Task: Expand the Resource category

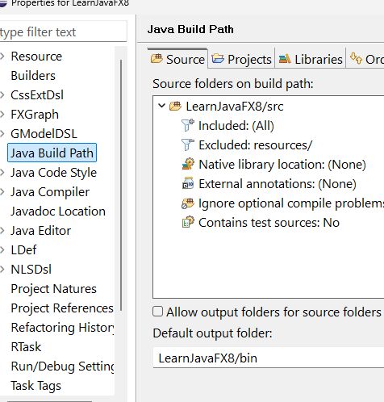Action: click(x=2, y=57)
